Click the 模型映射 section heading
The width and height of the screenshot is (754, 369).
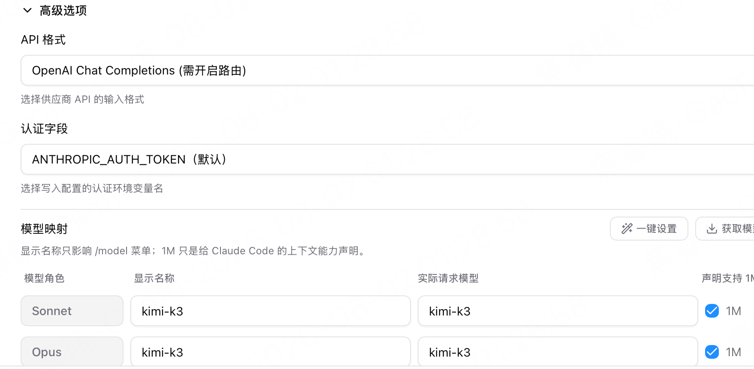click(x=45, y=229)
